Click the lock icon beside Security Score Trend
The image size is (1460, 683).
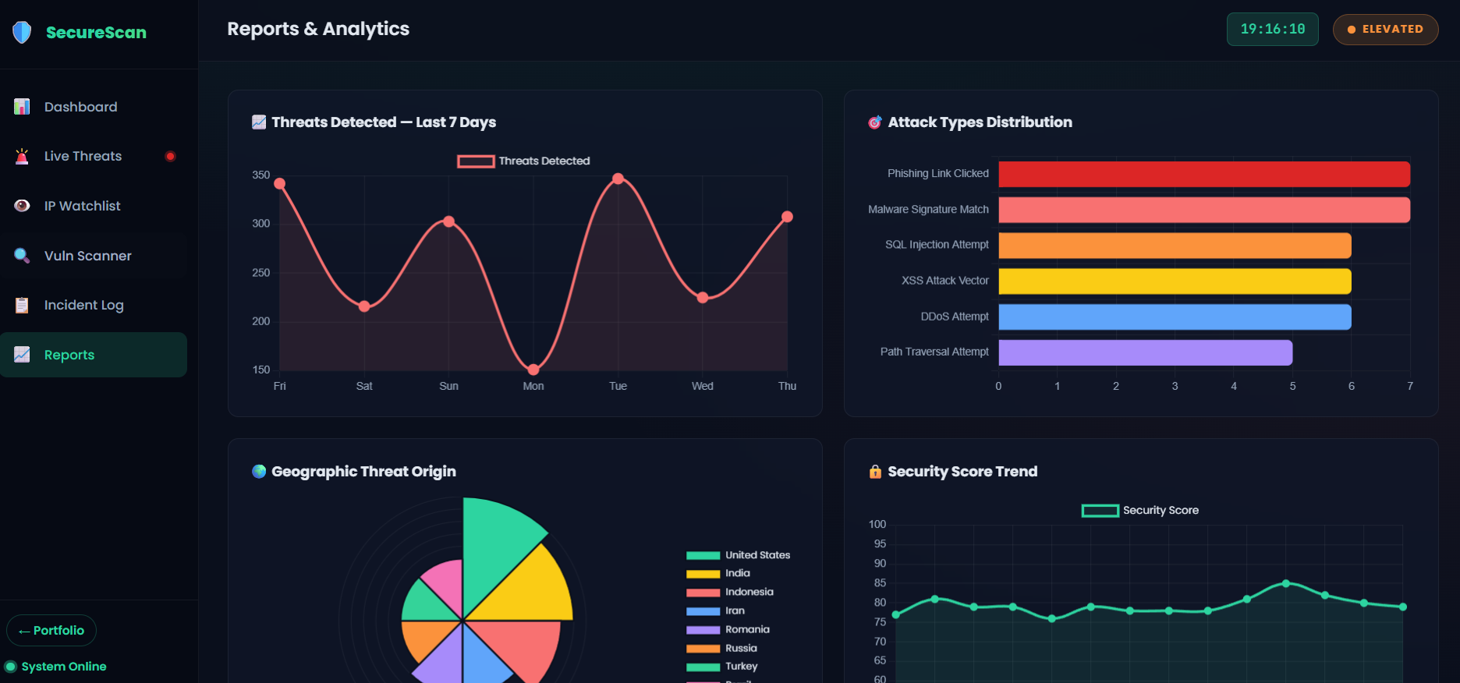point(875,472)
